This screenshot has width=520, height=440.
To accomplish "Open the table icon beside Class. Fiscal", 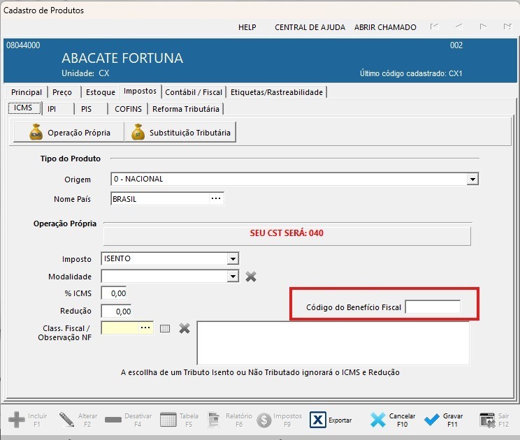I will tap(165, 328).
